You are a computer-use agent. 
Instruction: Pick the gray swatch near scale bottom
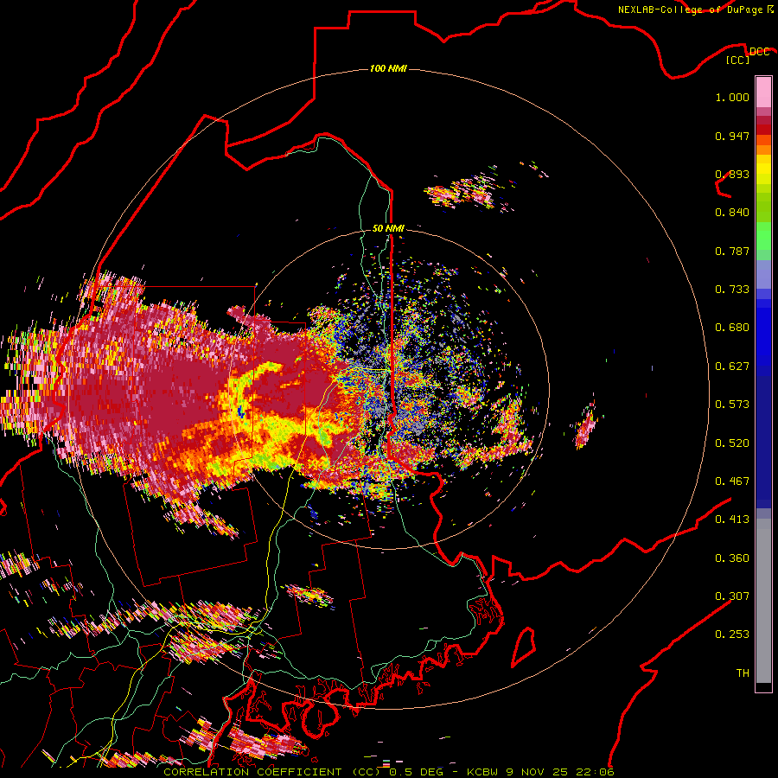tap(763, 601)
